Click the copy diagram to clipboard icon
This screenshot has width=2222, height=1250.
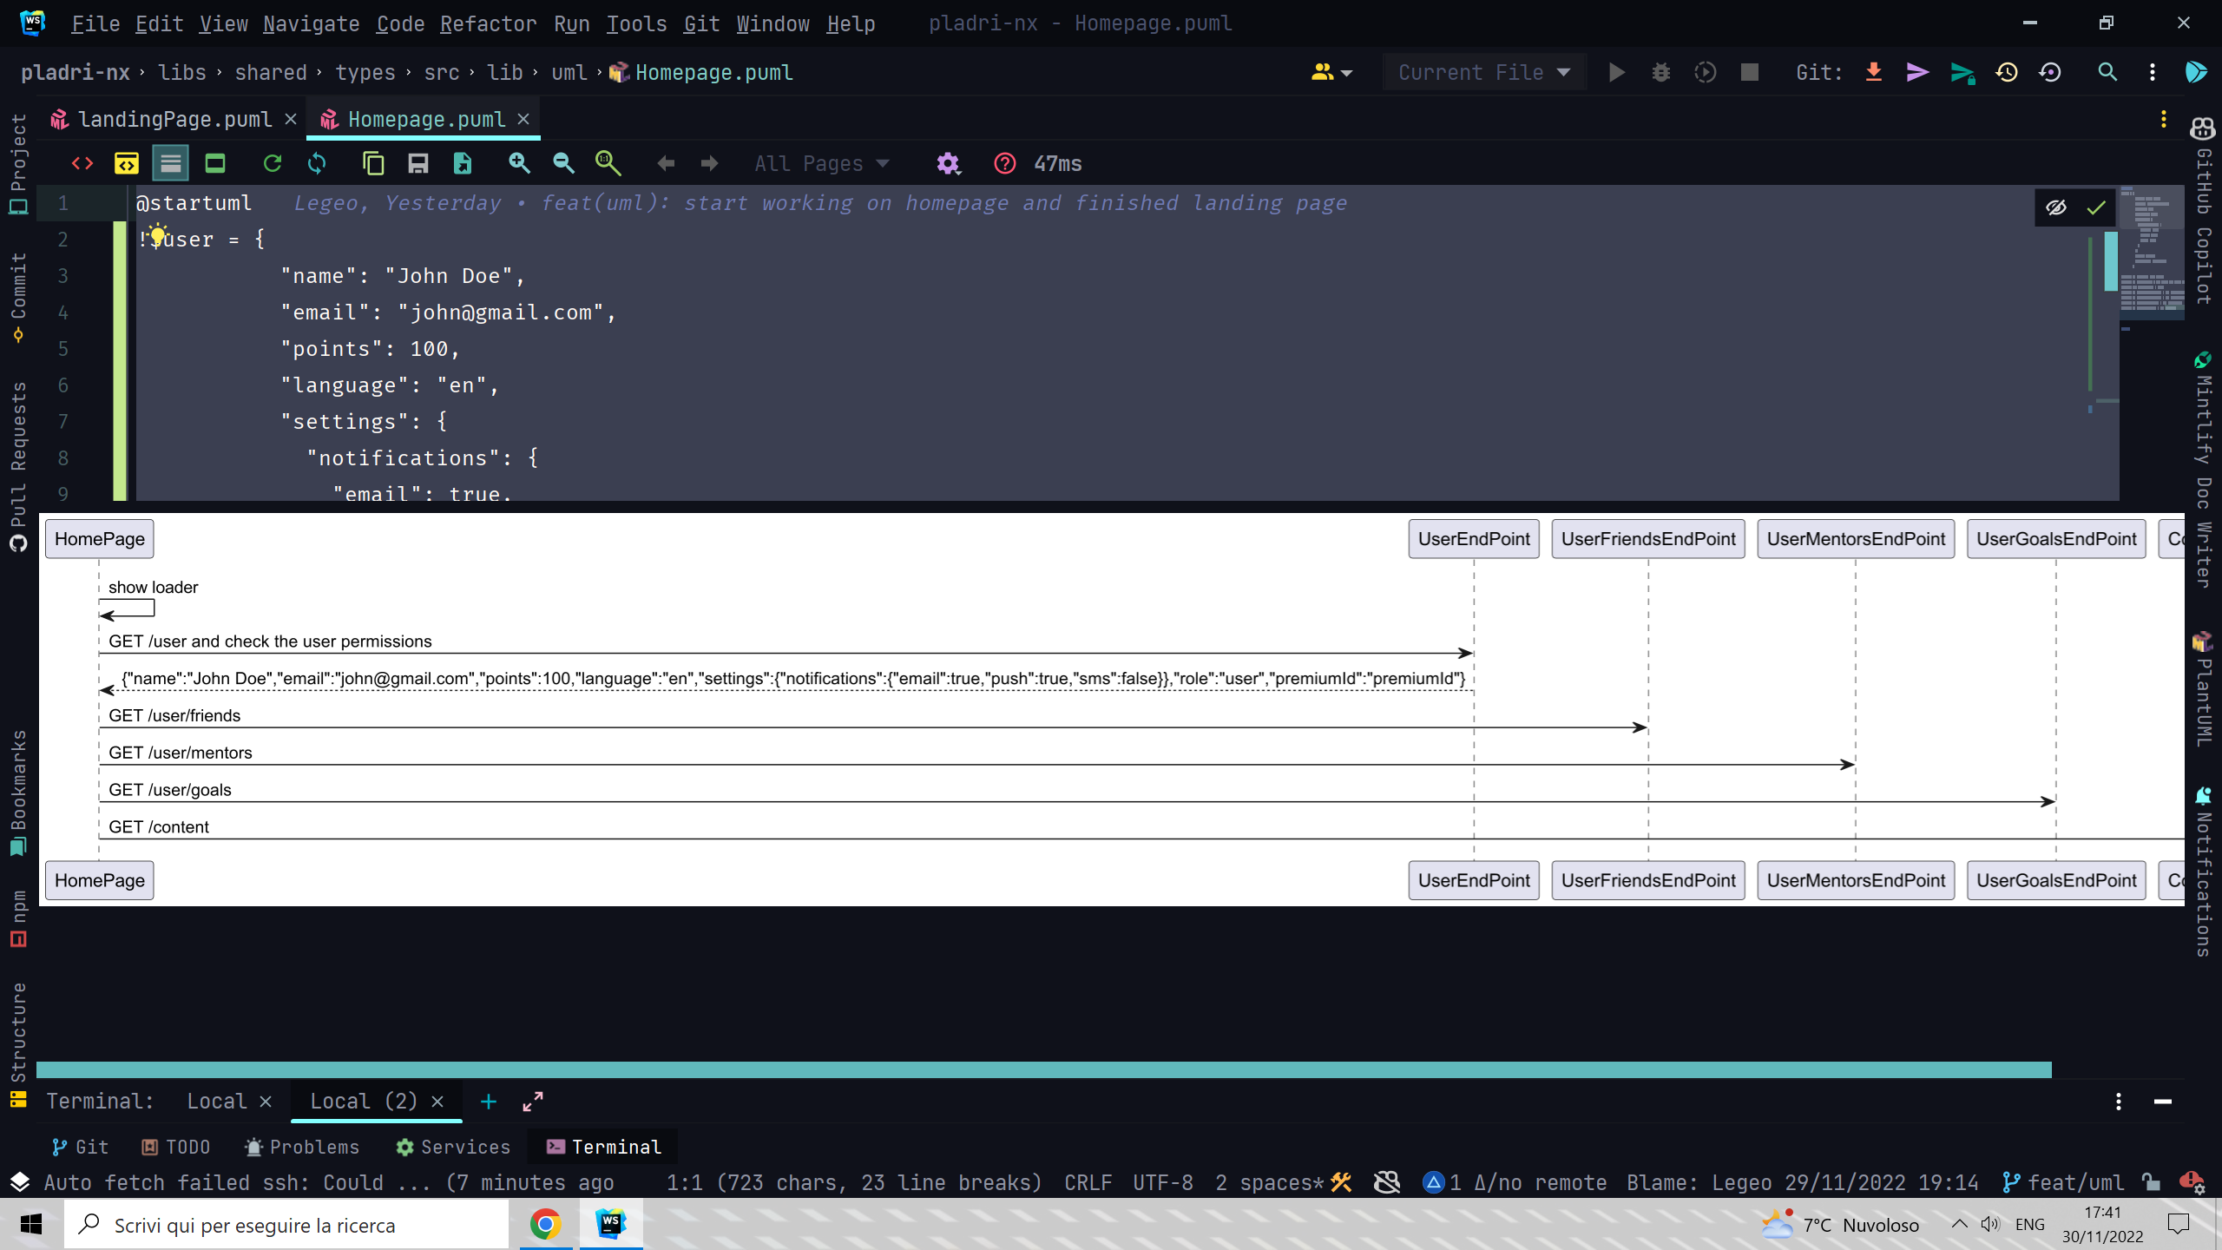373,163
